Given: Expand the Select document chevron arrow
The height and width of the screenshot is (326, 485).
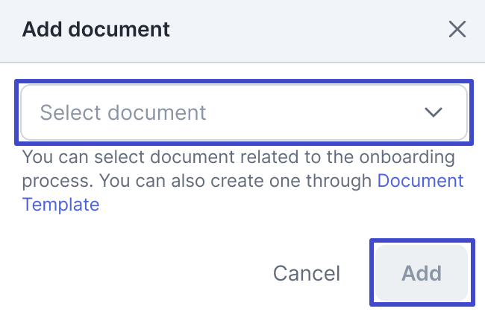Looking at the screenshot, I should click(x=433, y=112).
